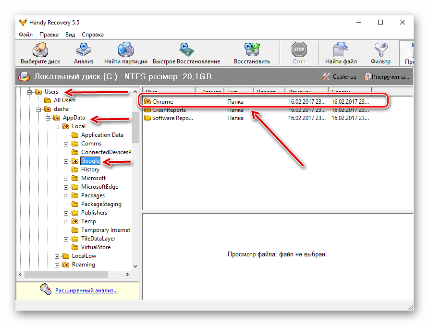Select the CrashReports folder row
This screenshot has height=326, width=429.
pos(169,110)
